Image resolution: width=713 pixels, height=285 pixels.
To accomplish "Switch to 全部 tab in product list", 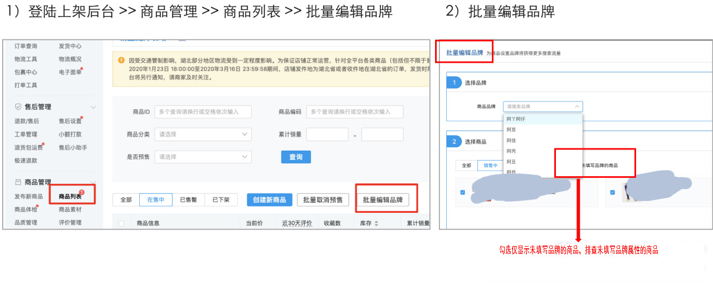I will click(126, 200).
